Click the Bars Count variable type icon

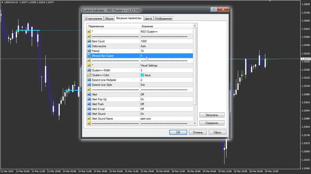click(89, 41)
